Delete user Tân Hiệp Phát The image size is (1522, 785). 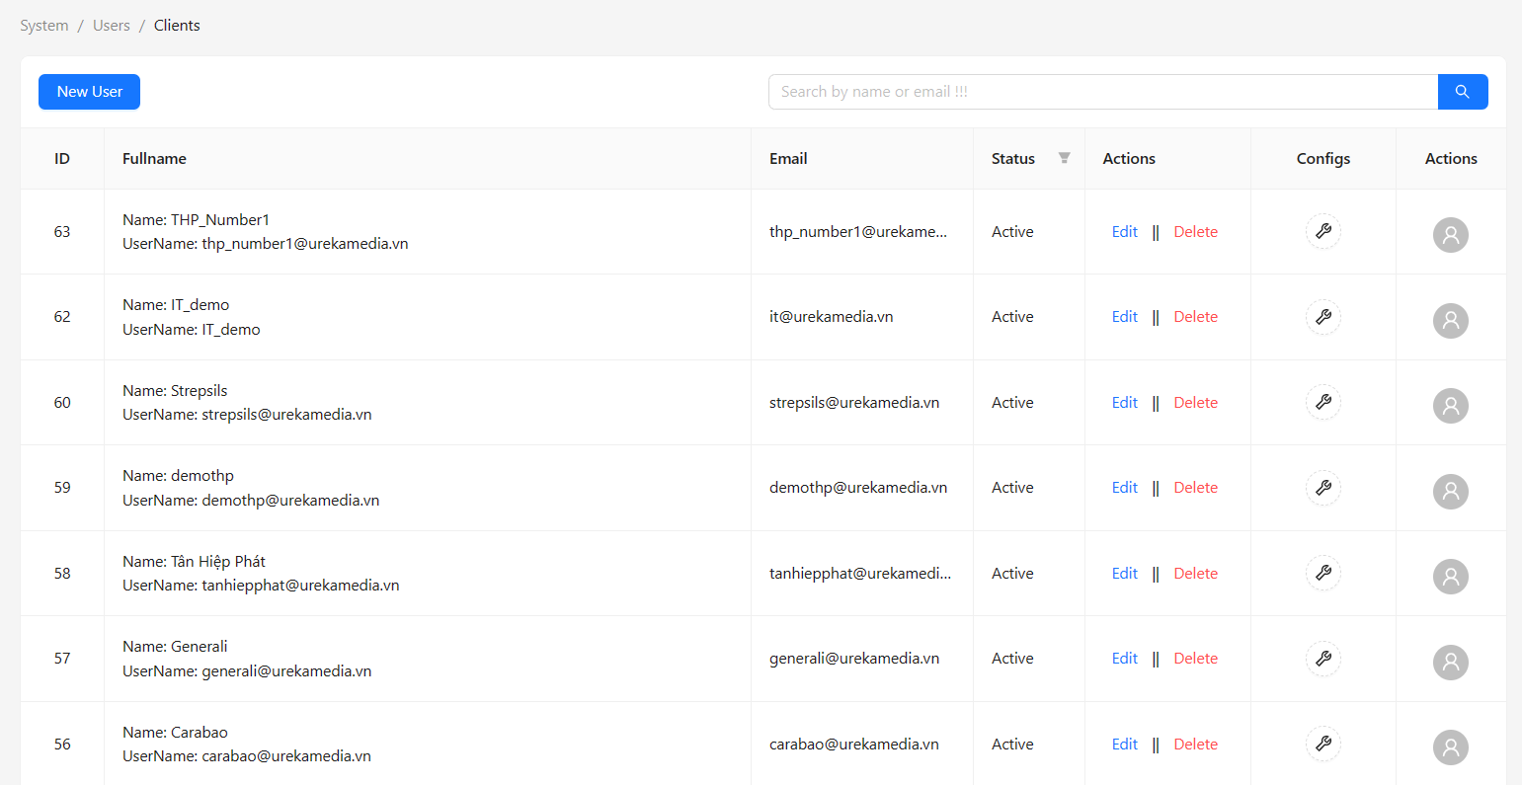click(1196, 574)
